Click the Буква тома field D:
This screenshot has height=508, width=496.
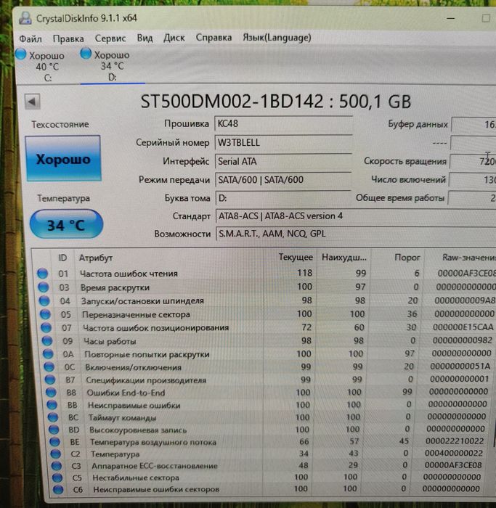[x=283, y=198]
